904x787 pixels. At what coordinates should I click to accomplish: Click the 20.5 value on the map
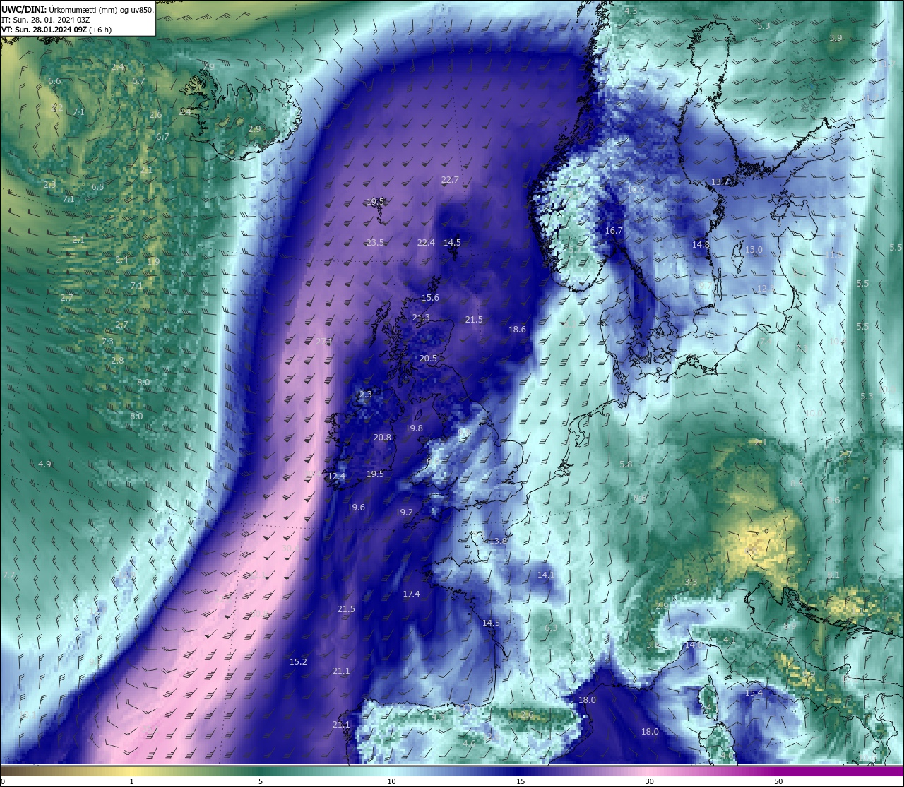pos(428,359)
